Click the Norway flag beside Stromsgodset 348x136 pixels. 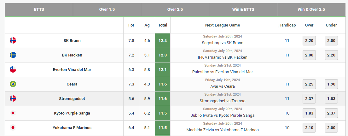pos(13,98)
